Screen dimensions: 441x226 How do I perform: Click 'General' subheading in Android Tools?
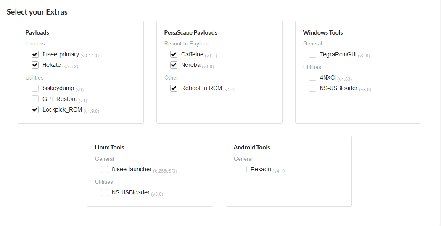(x=243, y=159)
